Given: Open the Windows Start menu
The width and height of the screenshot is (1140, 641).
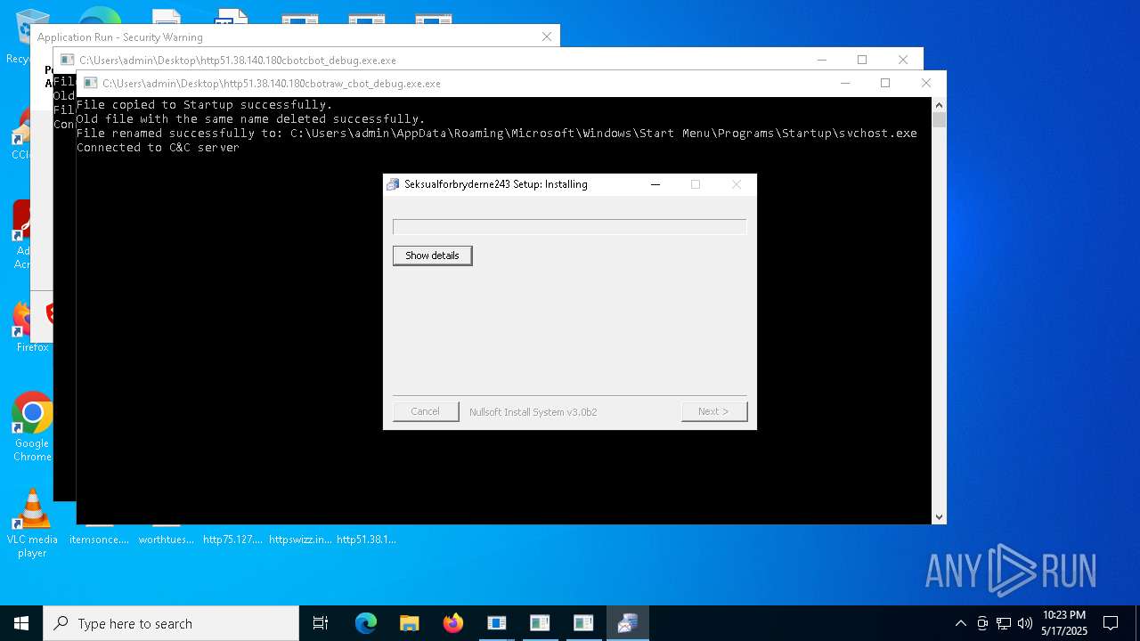Looking at the screenshot, I should pos(21,623).
